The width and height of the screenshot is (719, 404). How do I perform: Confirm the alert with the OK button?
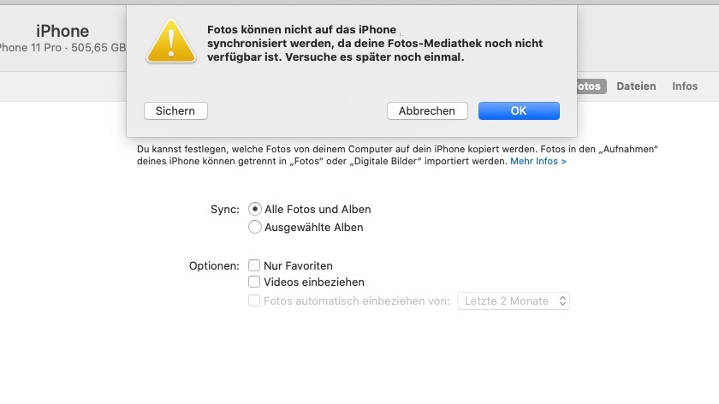point(519,111)
